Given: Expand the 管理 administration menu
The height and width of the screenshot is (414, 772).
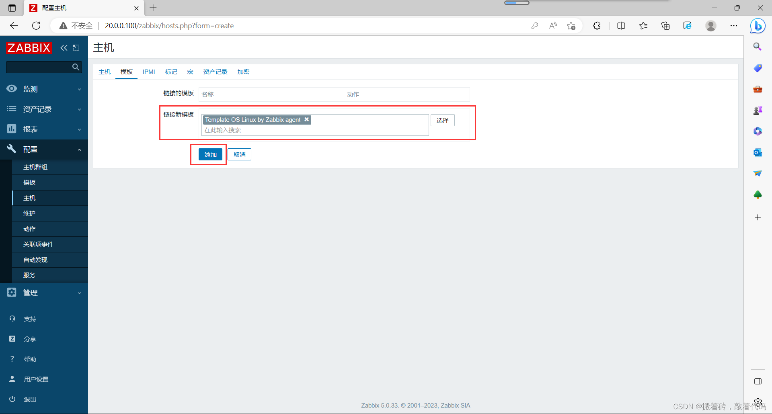Looking at the screenshot, I should 44,293.
